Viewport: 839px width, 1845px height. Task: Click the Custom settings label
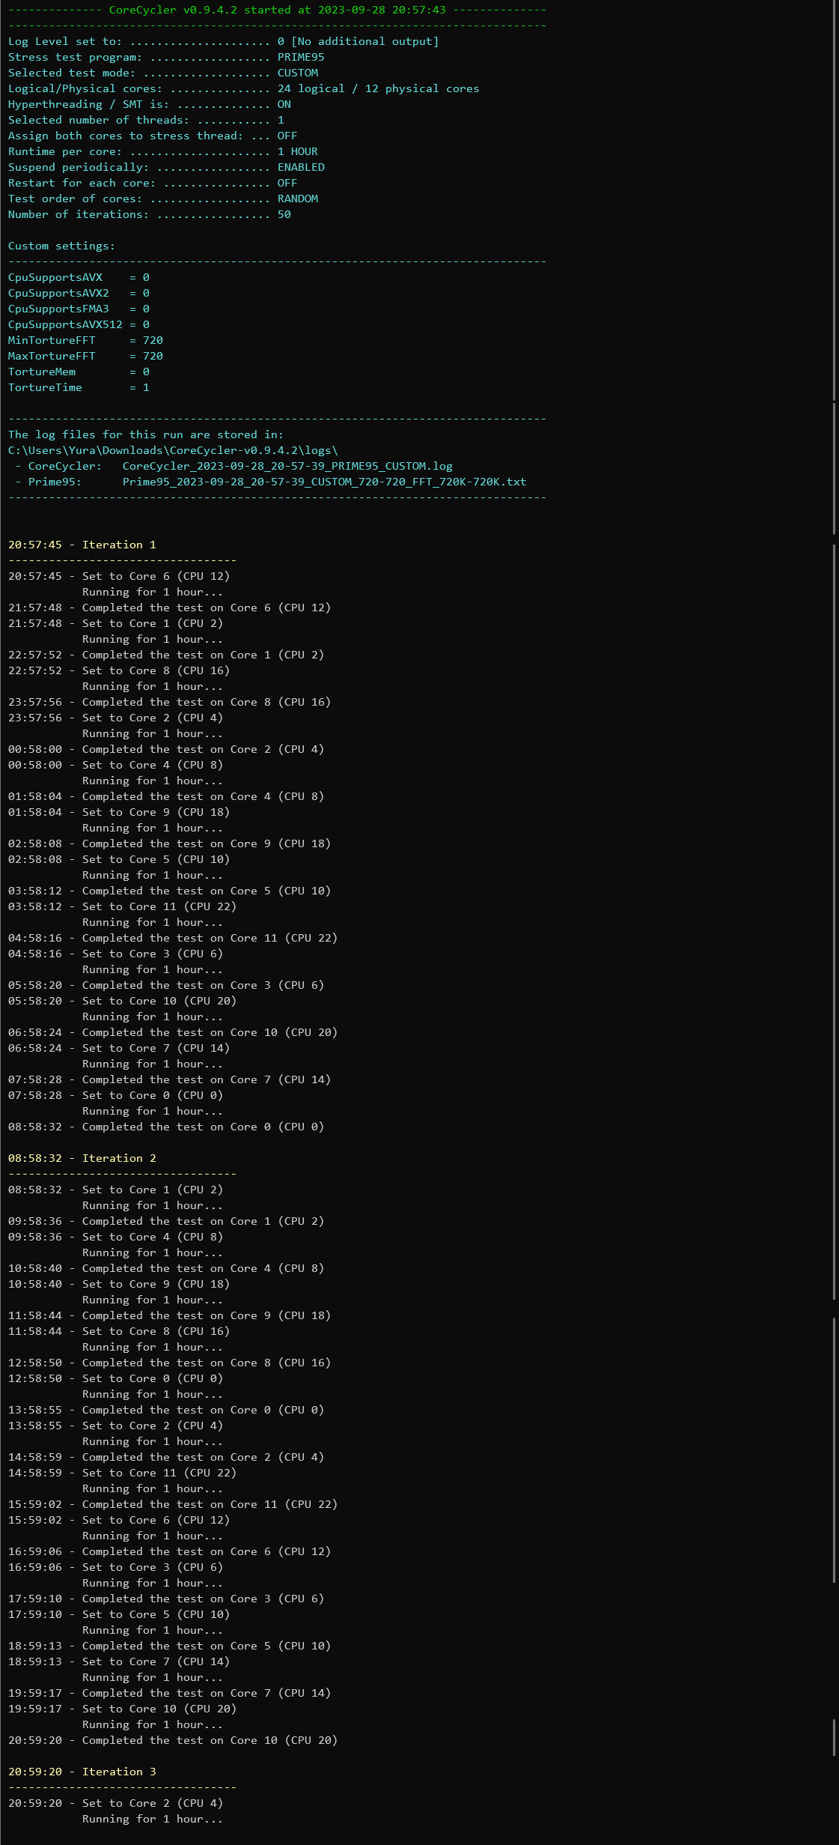[x=61, y=246]
